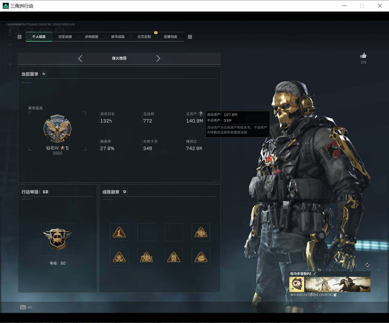Click the player name 伽马多普勒P2
This screenshot has height=323, width=389.
tap(301, 274)
